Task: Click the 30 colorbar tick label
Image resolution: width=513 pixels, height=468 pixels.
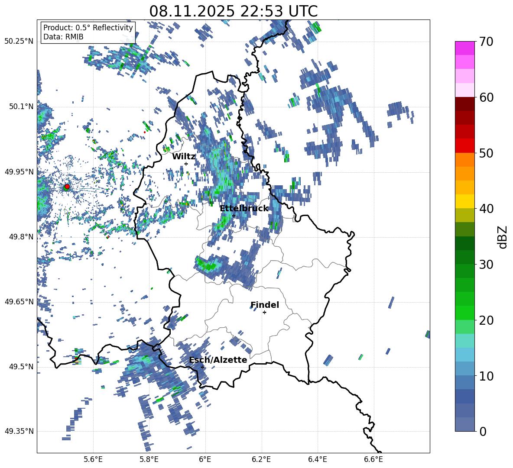Action: coord(486,265)
